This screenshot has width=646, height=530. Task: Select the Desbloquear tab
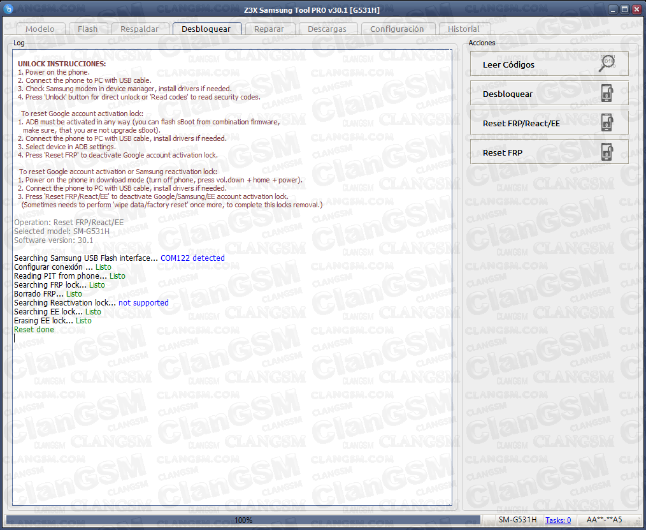point(206,29)
